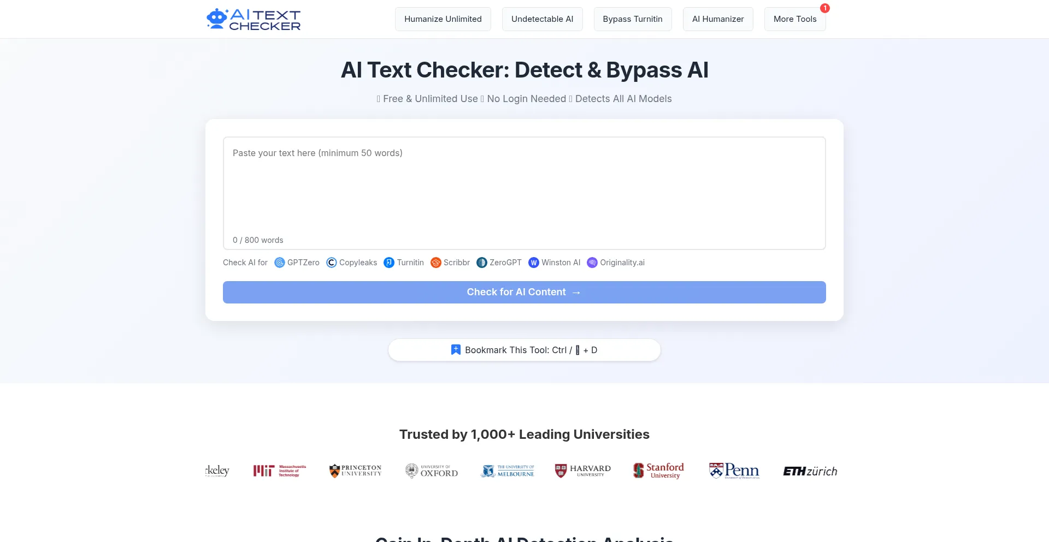Click the ETH Zürich logo
This screenshot has height=542, width=1049.
pos(810,471)
